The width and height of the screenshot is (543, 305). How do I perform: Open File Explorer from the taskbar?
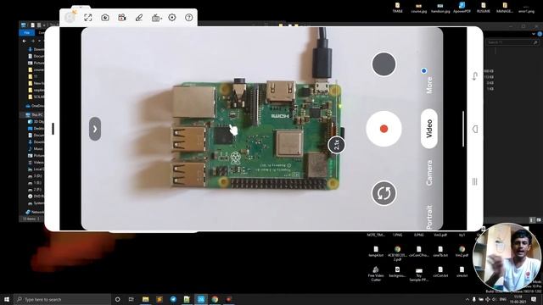click(145, 299)
